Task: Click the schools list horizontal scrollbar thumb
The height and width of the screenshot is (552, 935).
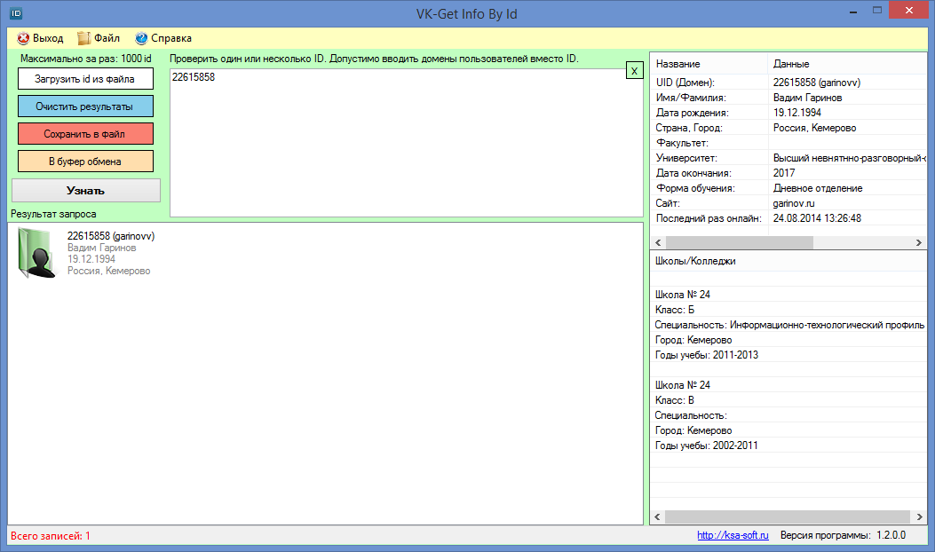Action: [787, 517]
